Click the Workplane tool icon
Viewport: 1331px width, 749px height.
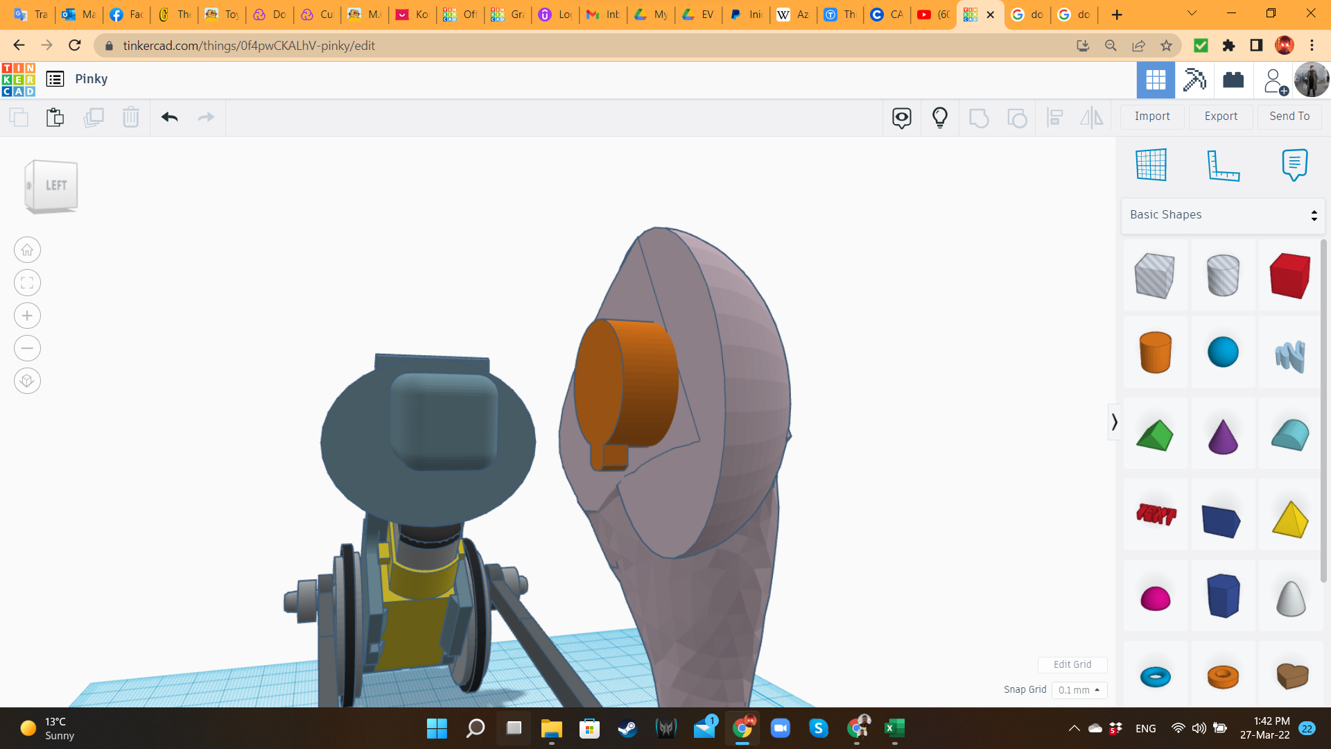tap(1151, 165)
